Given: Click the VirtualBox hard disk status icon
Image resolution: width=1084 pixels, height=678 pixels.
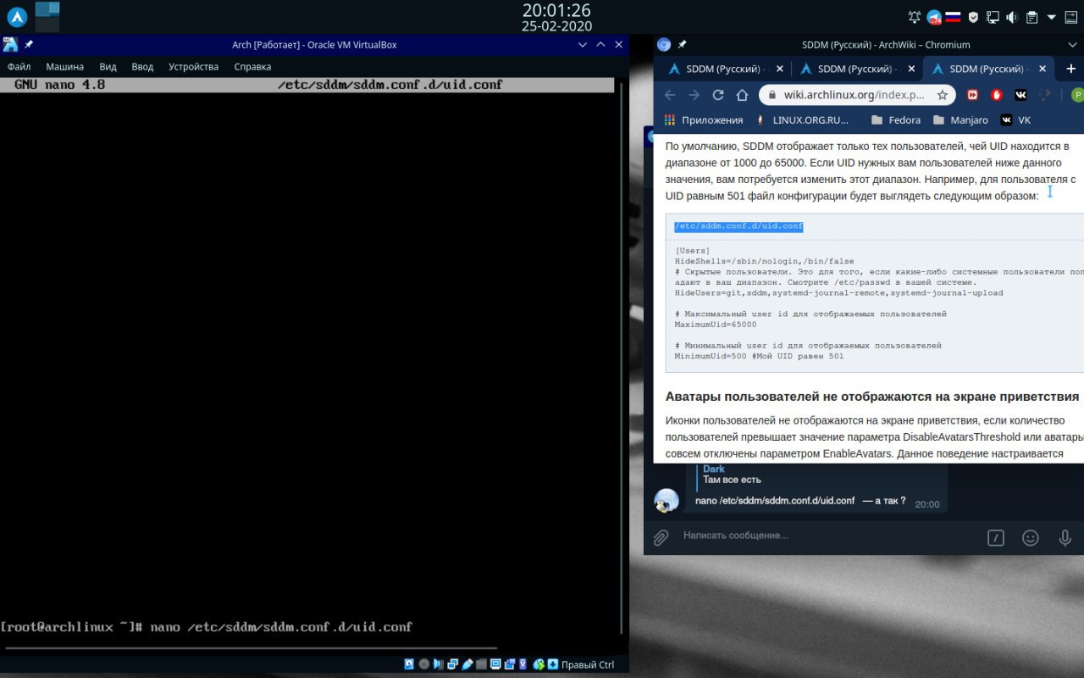Looking at the screenshot, I should click(x=409, y=664).
